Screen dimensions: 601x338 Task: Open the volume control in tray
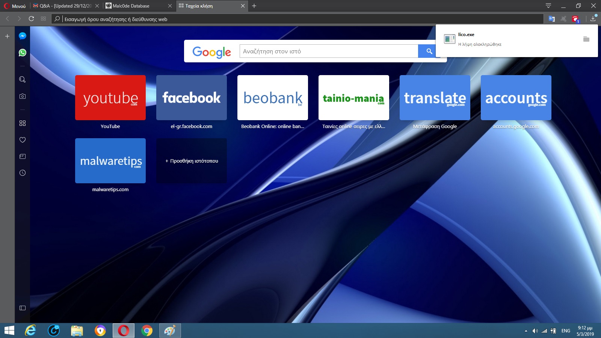(535, 331)
